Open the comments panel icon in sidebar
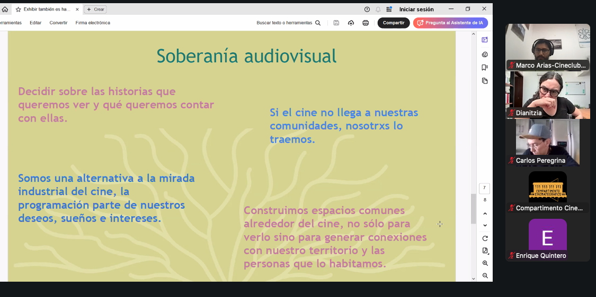 pos(485,54)
